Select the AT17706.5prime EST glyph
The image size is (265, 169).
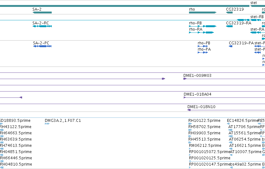point(230,130)
